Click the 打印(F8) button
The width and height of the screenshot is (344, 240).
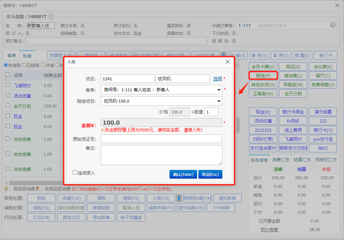(41, 217)
